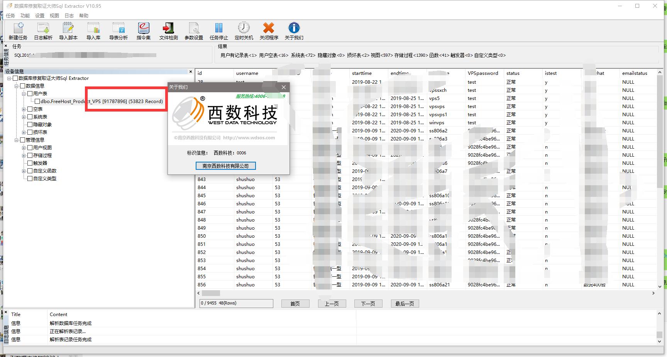Toggle the 用户视图 checkbox
This screenshot has height=357, width=667.
(30, 148)
